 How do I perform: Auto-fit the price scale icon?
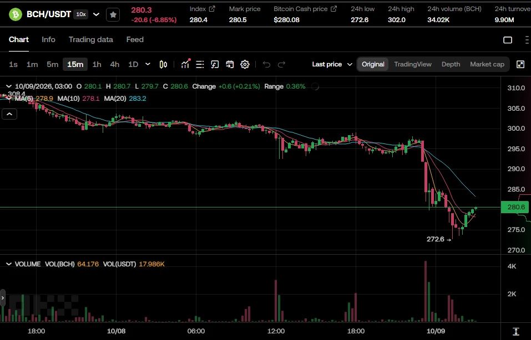tap(516, 331)
